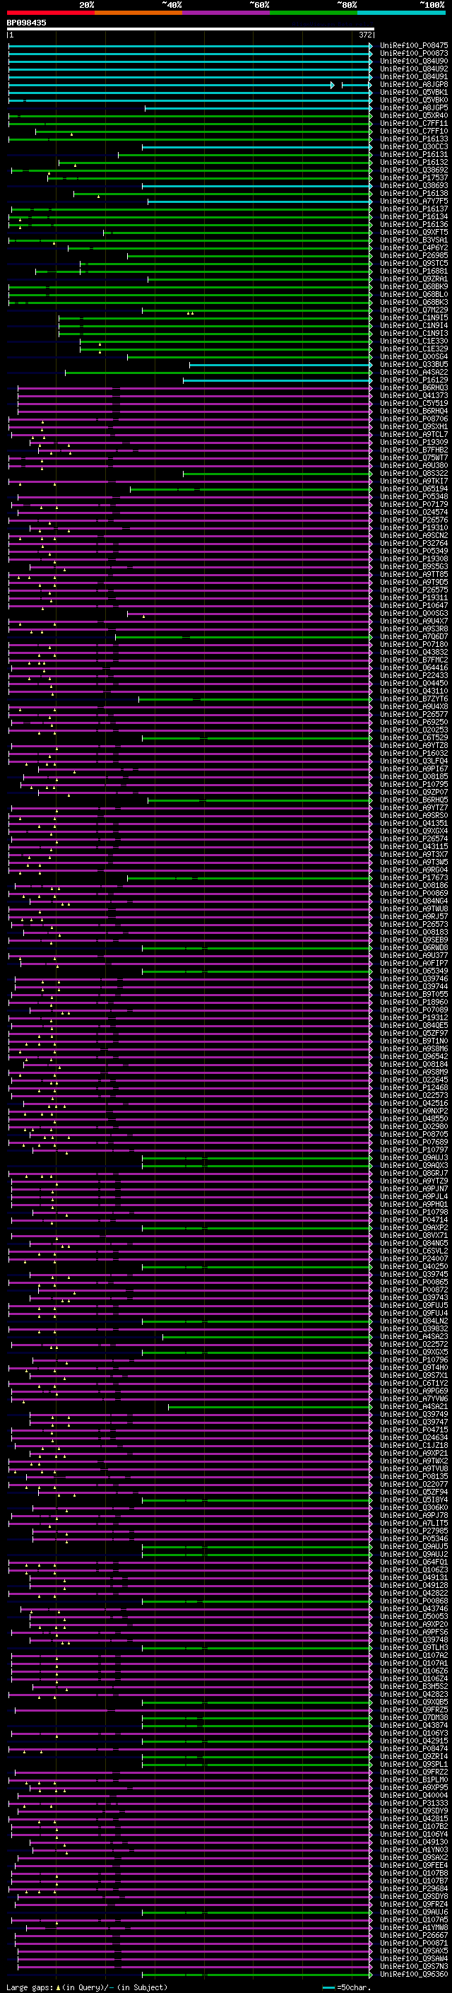This screenshot has height=1993, width=452.
Task: Select the UniRef100_P04715 label
Action: (x=413, y=1429)
